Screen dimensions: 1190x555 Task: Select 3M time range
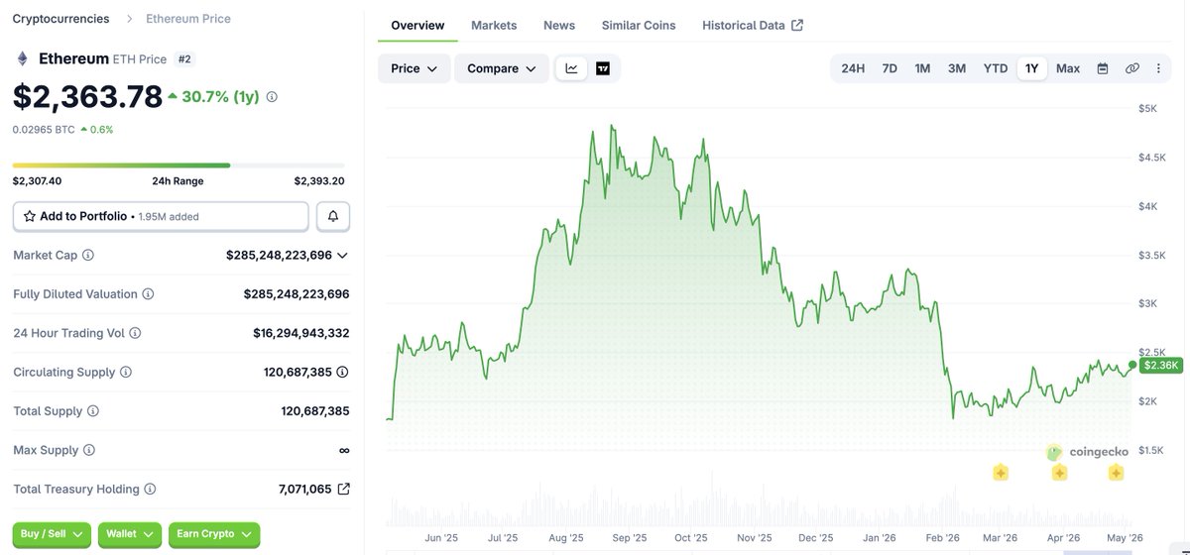957,68
